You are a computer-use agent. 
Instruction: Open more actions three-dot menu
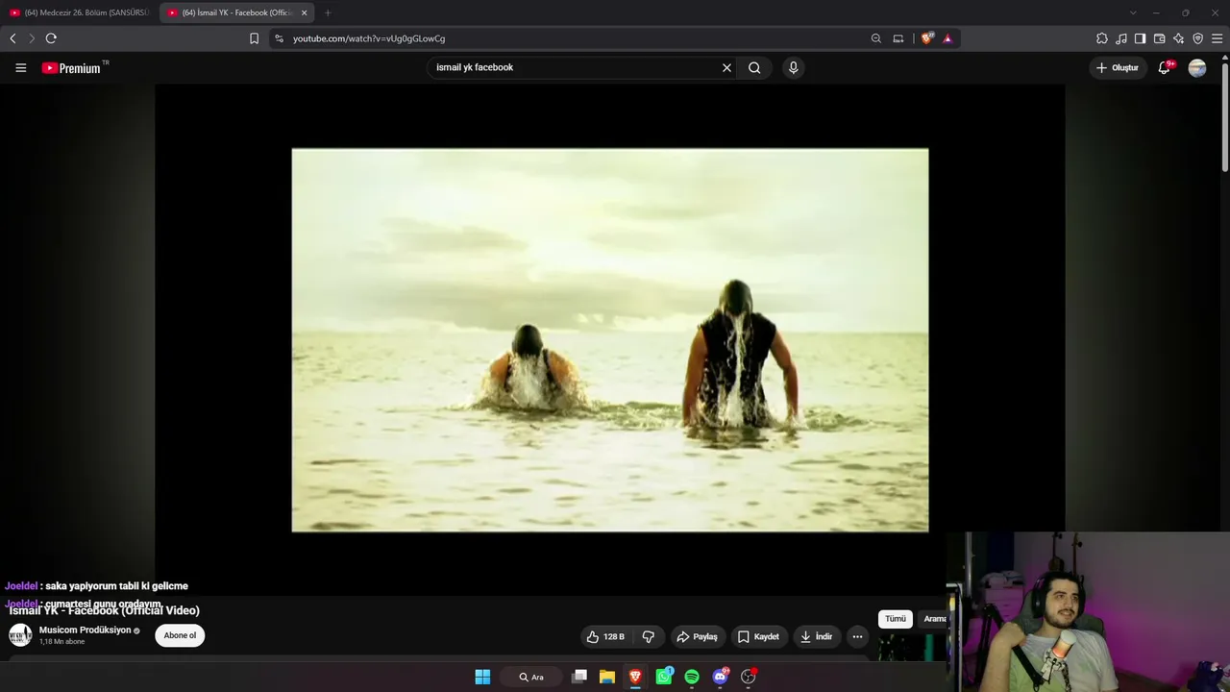(x=857, y=636)
